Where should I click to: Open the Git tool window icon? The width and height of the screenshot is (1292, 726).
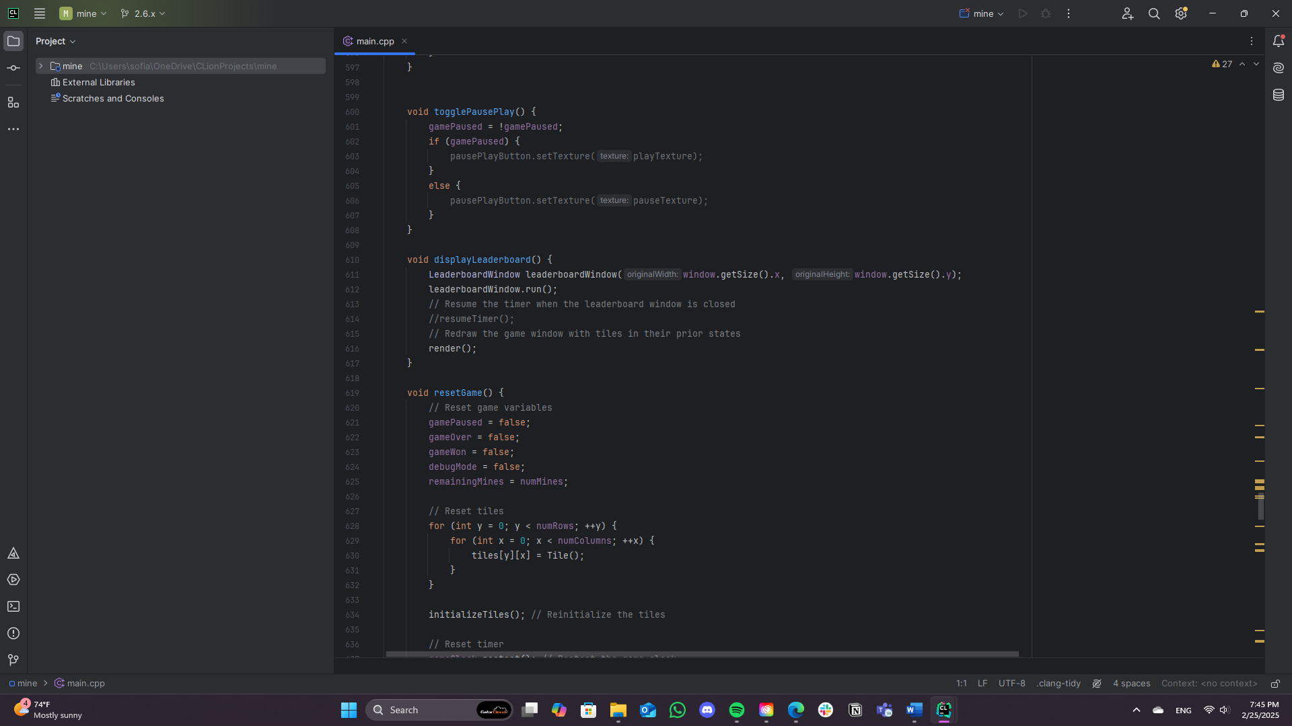[x=13, y=660]
